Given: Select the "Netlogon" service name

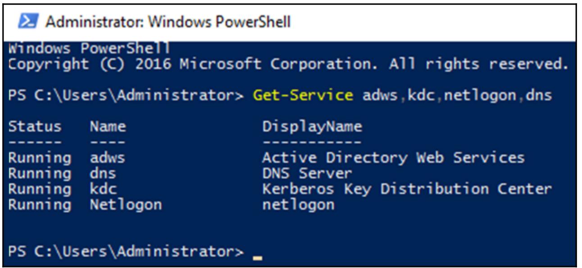Looking at the screenshot, I should tap(125, 205).
